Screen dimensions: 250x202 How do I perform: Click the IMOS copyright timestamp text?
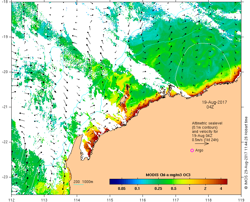[x=246, y=153]
